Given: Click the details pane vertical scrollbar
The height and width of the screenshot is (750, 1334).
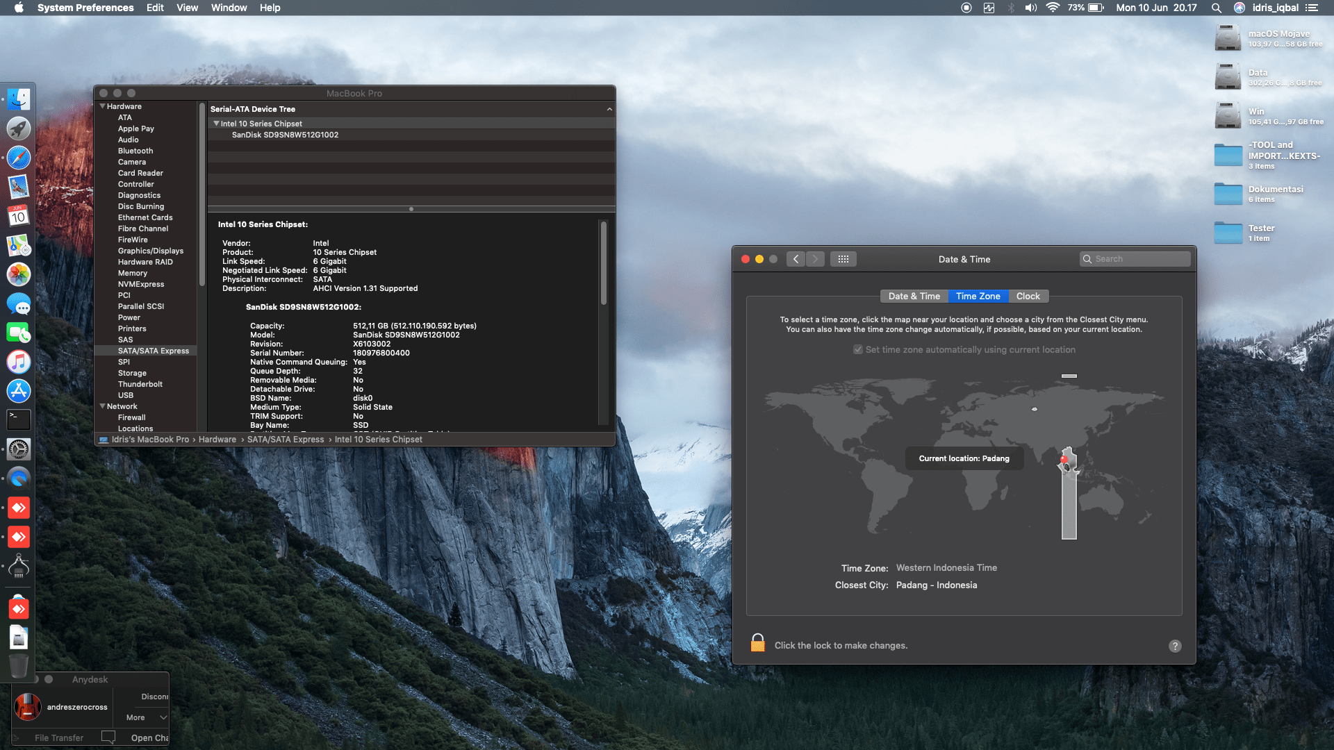Looking at the screenshot, I should pyautogui.click(x=604, y=264).
